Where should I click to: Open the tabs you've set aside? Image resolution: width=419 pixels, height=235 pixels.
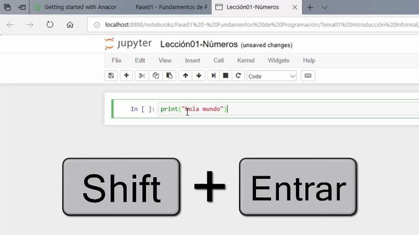7,7
